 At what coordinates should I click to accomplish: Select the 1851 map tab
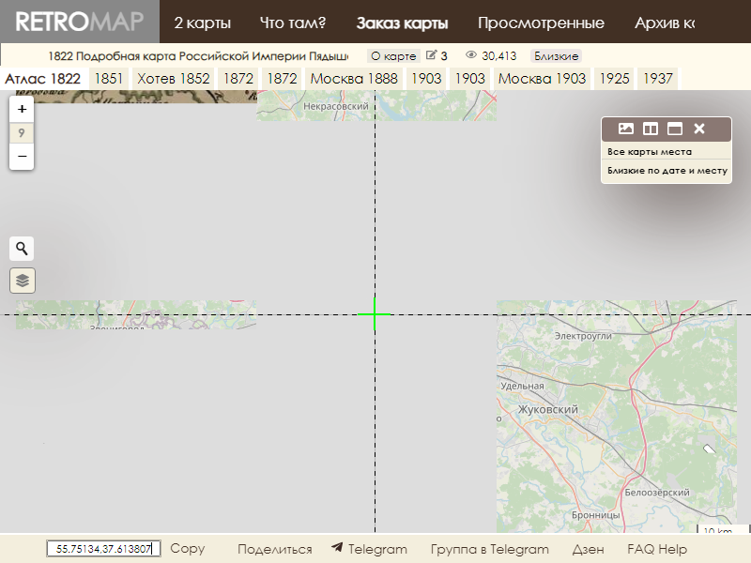pos(109,79)
